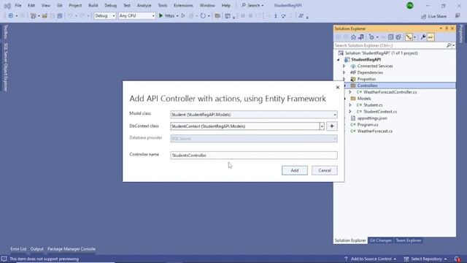Switch to the Team Explorer tab
The image size is (467, 263).
pyautogui.click(x=409, y=240)
